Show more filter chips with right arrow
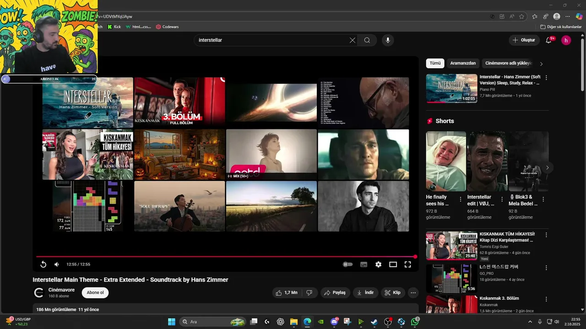Viewport: 586px width, 329px height. click(x=541, y=64)
